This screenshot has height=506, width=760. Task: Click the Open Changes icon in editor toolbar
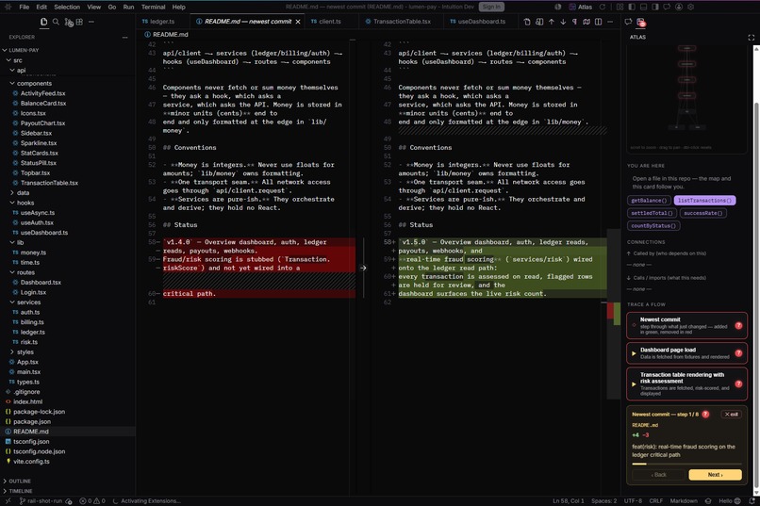tap(539, 22)
